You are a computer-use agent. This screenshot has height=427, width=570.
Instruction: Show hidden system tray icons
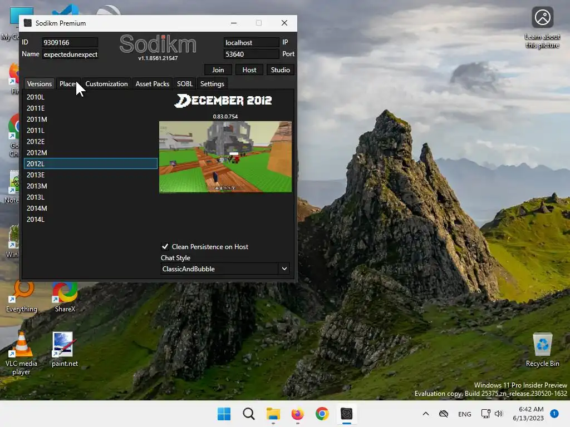click(426, 414)
